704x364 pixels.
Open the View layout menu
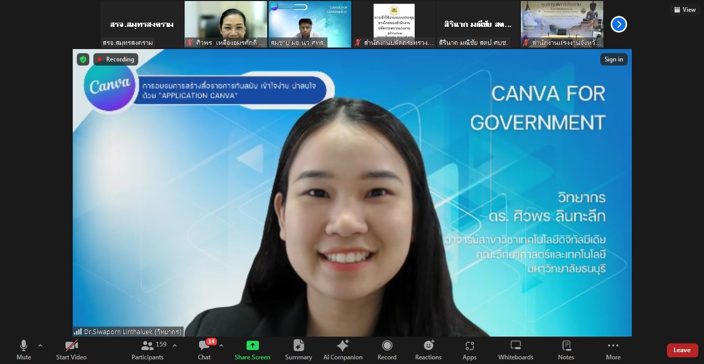[x=685, y=10]
